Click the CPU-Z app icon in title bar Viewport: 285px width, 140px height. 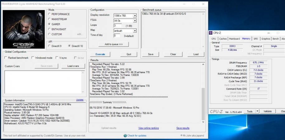click(x=211, y=33)
